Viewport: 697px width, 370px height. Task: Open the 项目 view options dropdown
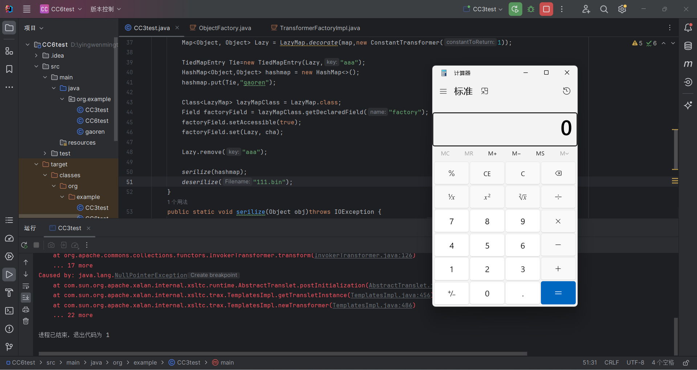34,28
